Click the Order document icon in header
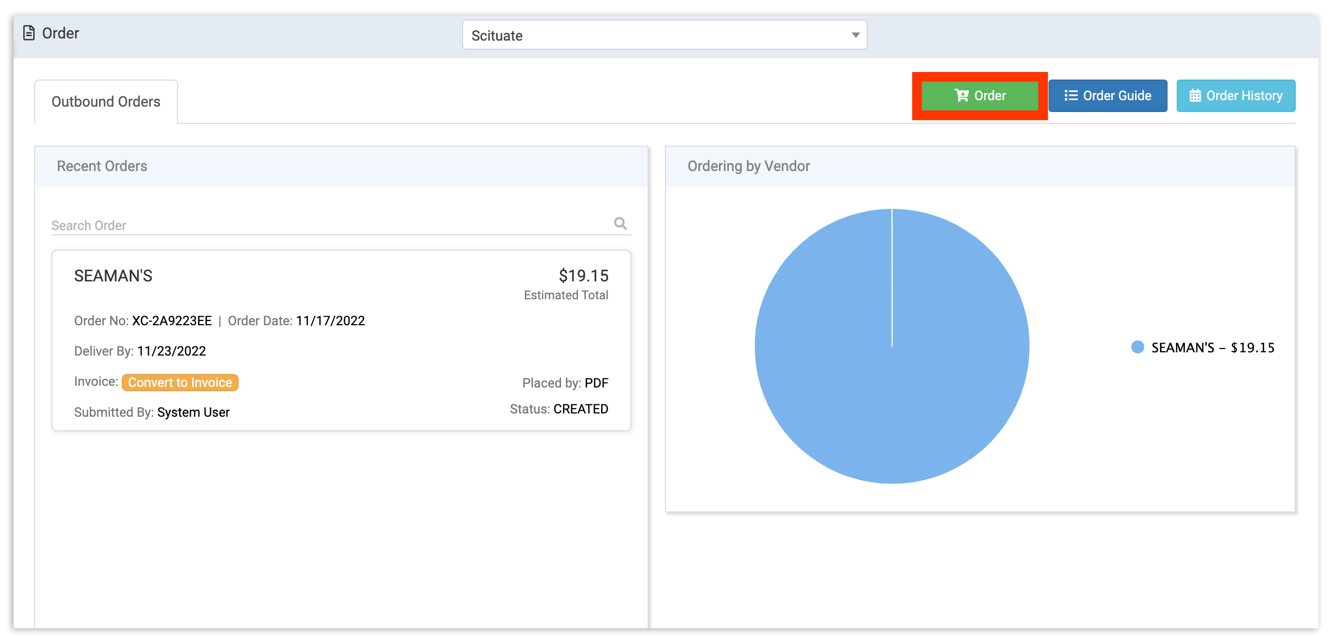 click(x=29, y=33)
